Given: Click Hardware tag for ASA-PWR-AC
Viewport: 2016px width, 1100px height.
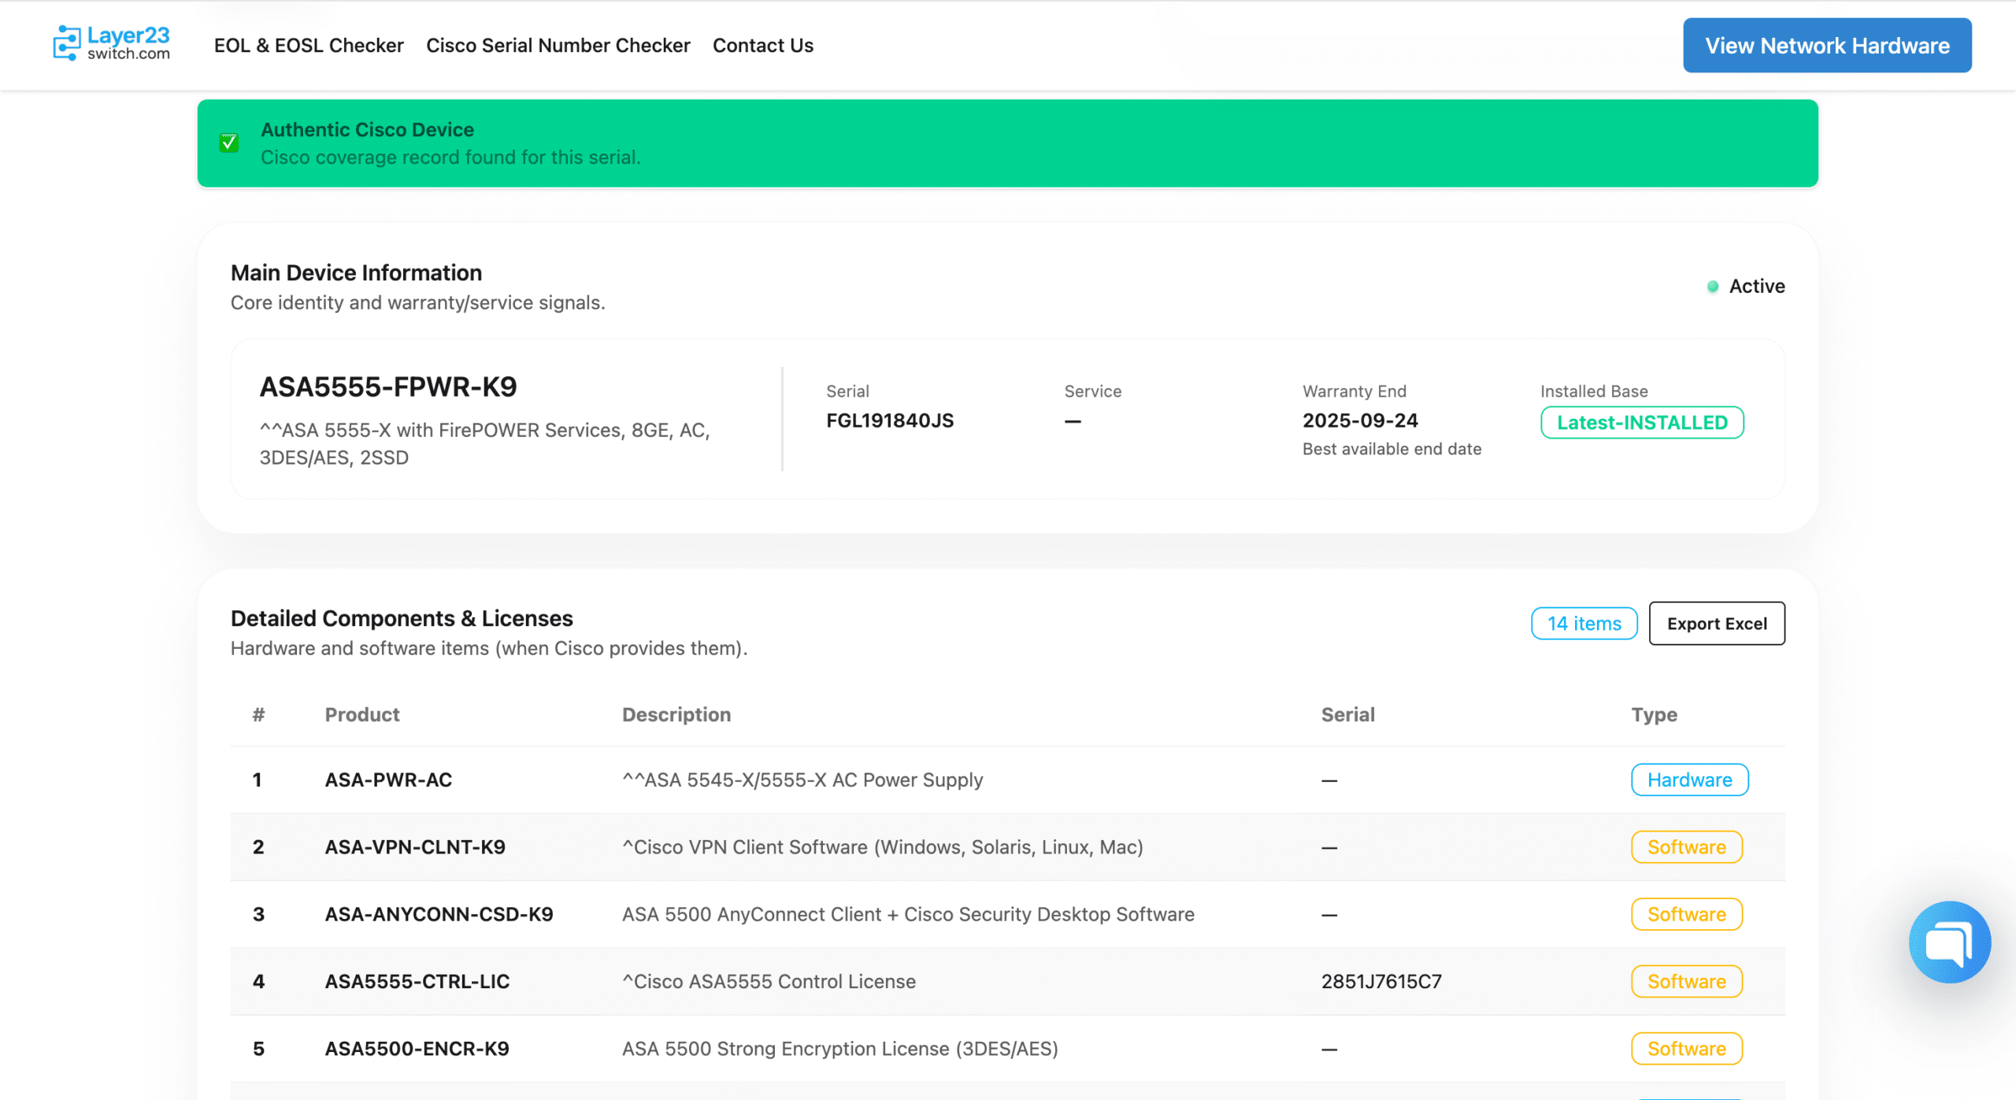Looking at the screenshot, I should tap(1689, 780).
